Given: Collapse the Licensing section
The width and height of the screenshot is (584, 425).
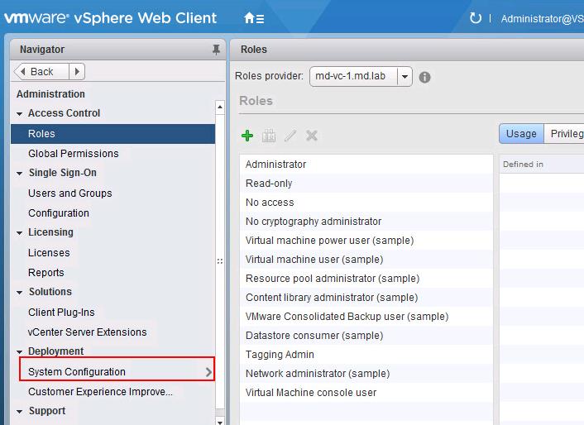Looking at the screenshot, I should click(20, 233).
